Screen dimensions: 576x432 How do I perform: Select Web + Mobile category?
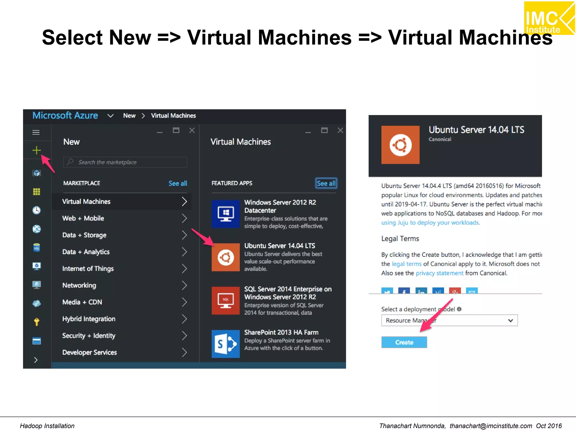tap(121, 218)
